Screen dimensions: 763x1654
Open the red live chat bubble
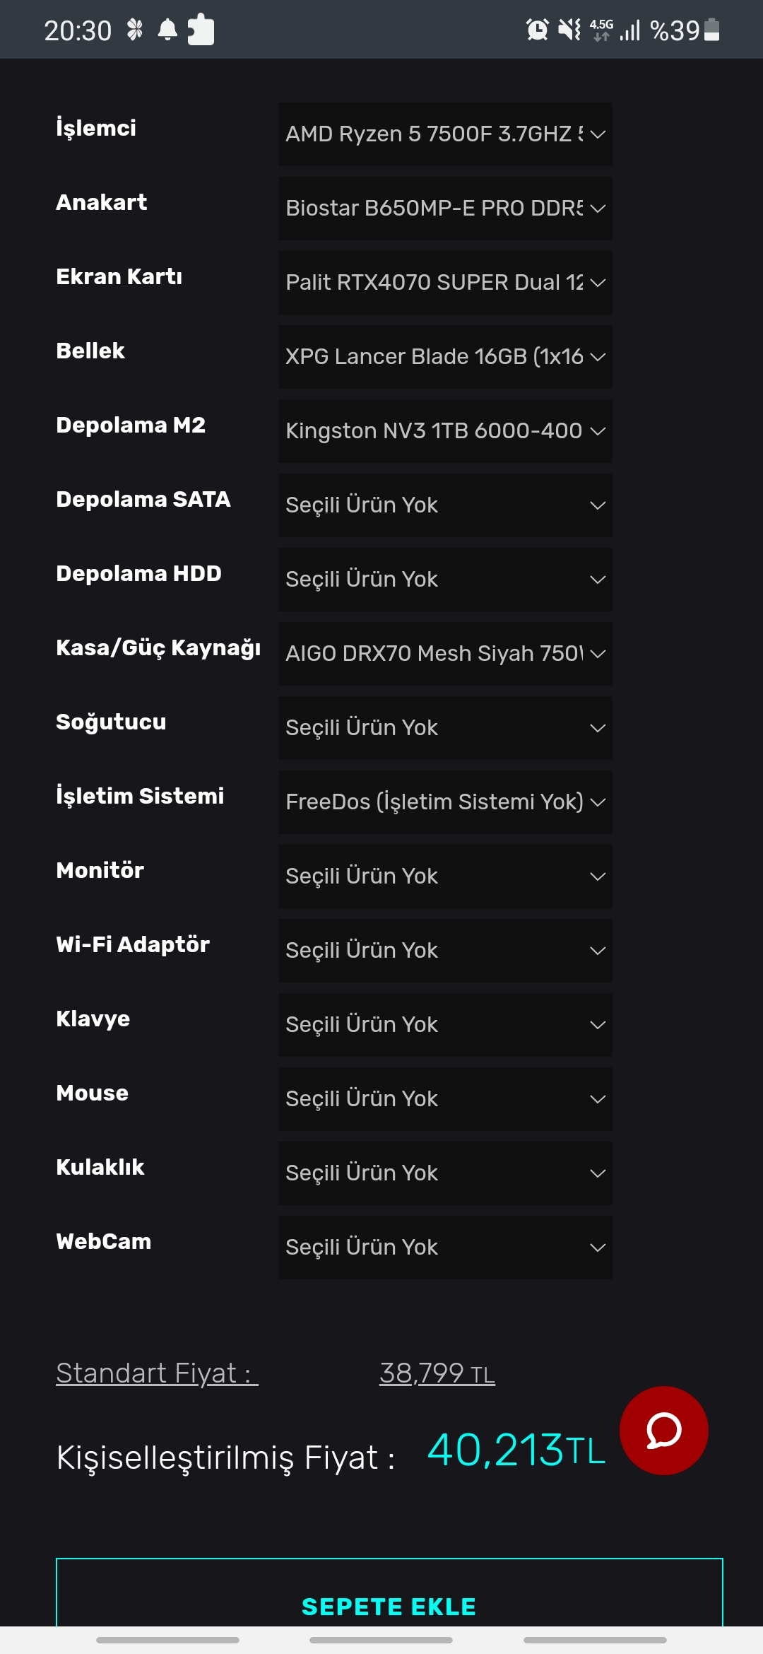click(x=663, y=1430)
